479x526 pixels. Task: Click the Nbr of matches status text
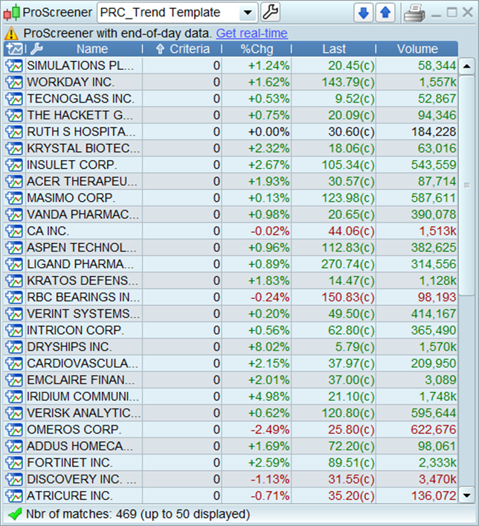138,514
